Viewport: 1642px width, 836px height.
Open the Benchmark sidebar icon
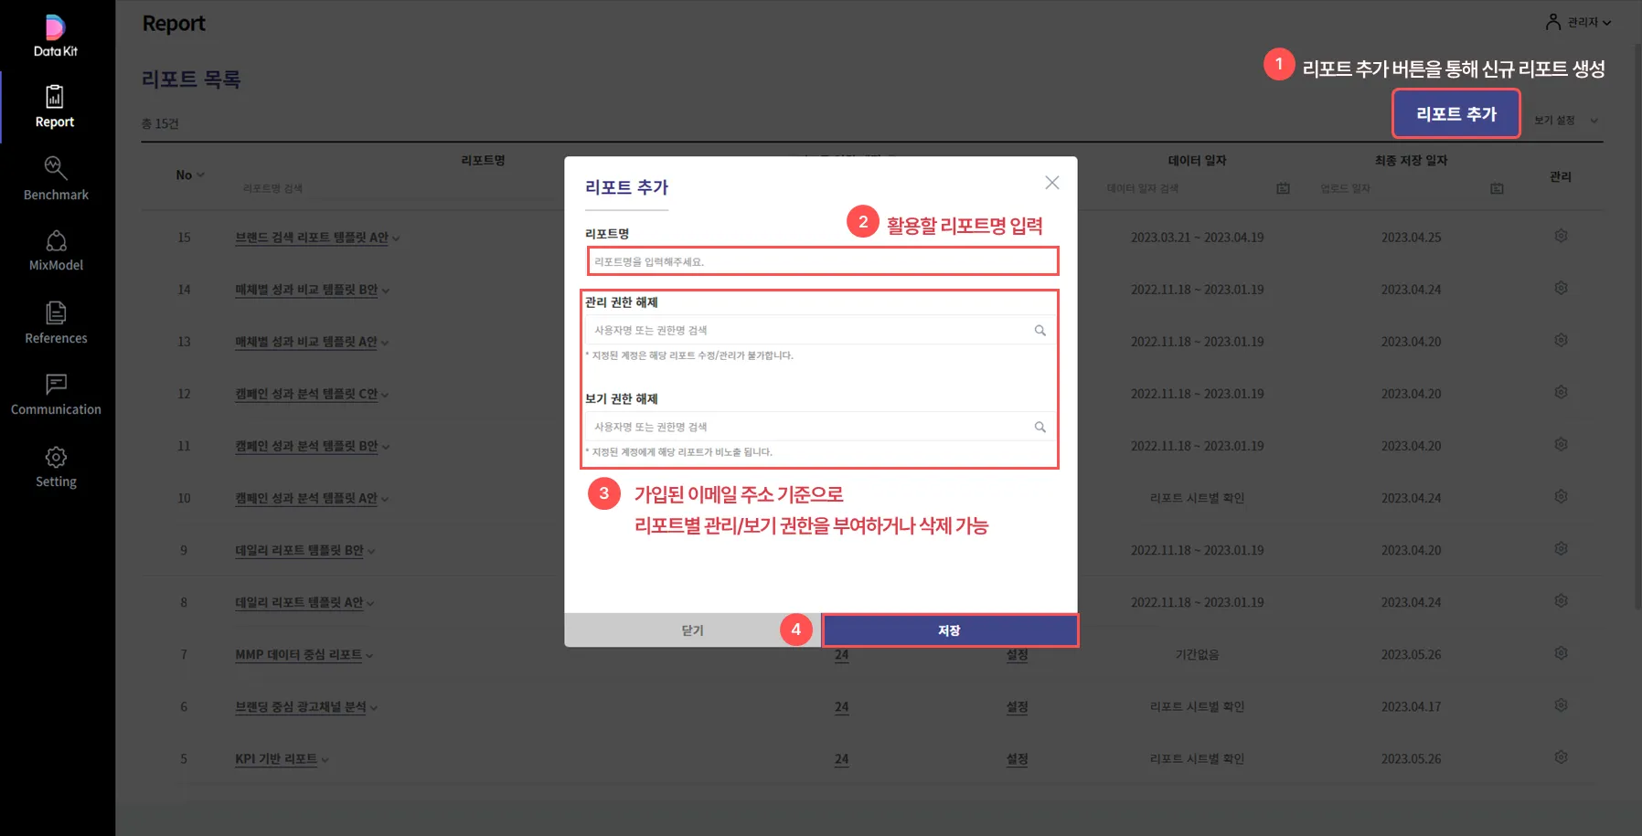pyautogui.click(x=56, y=168)
